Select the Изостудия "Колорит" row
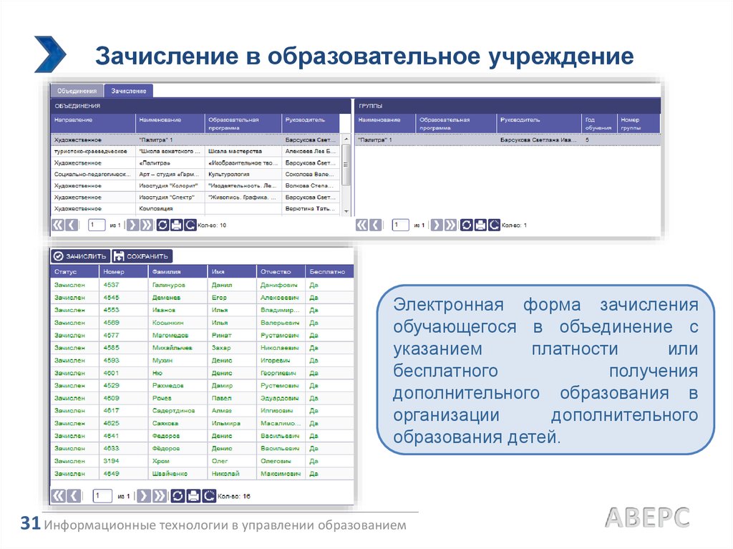The height and width of the screenshot is (549, 733). tap(169, 185)
